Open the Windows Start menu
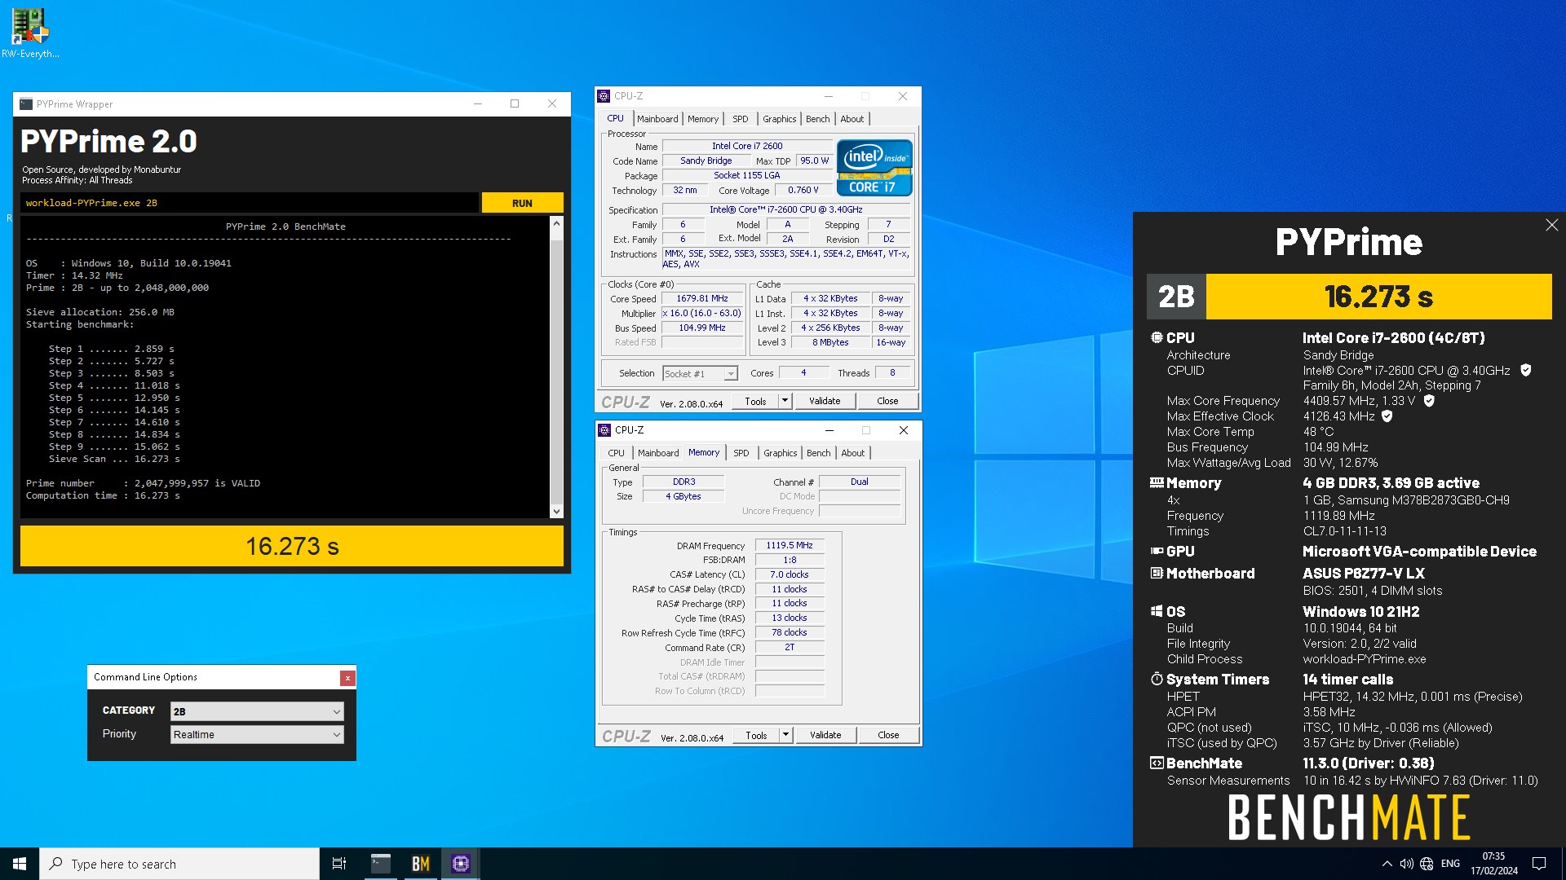The width and height of the screenshot is (1566, 880). coord(20,864)
